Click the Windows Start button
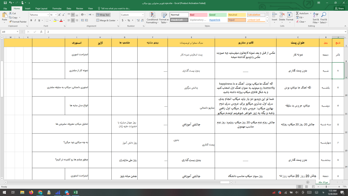 pyautogui.click(x=4, y=192)
